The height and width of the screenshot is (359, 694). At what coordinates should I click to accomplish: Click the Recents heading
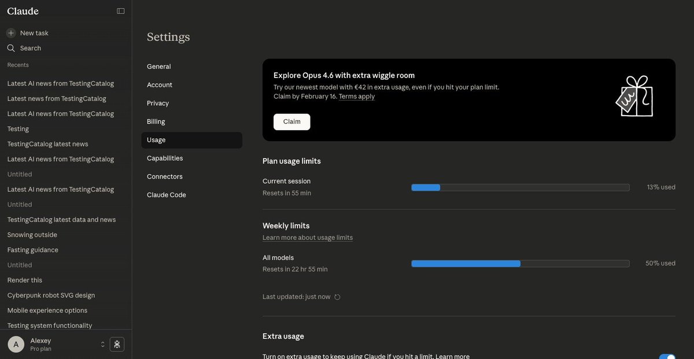coord(18,65)
